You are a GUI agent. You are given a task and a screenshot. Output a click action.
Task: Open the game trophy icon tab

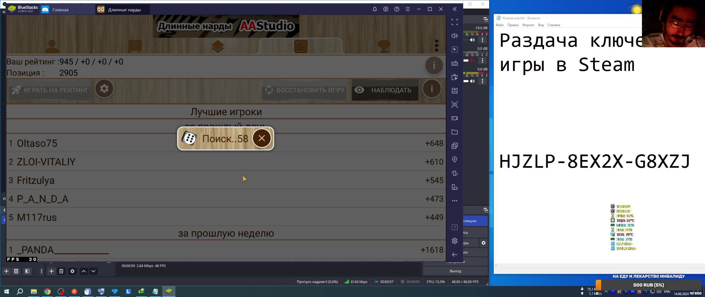pos(384,46)
